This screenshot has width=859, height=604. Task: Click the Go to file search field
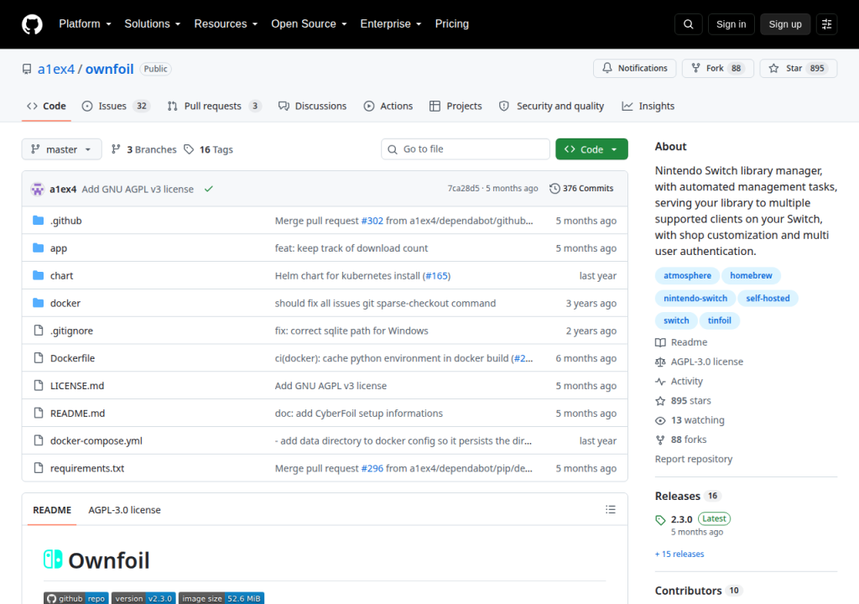[x=466, y=149]
